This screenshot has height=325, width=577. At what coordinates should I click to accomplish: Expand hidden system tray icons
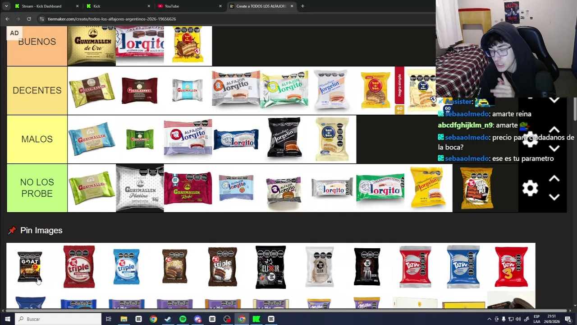click(489, 319)
